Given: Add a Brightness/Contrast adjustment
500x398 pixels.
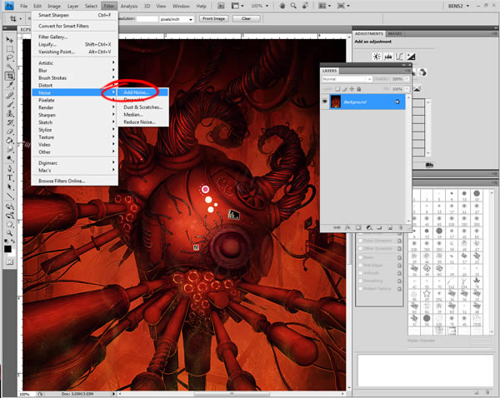Looking at the screenshot, I should coord(377,57).
